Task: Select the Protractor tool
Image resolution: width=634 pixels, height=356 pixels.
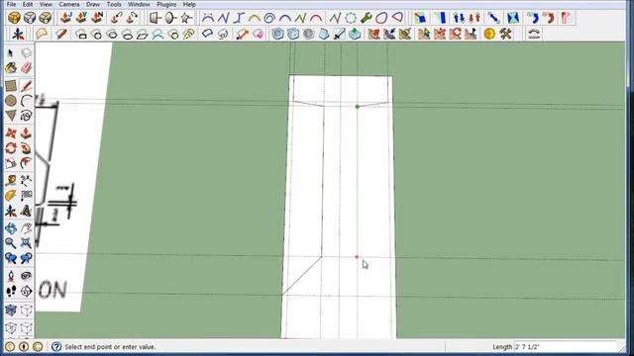Action: [11, 196]
